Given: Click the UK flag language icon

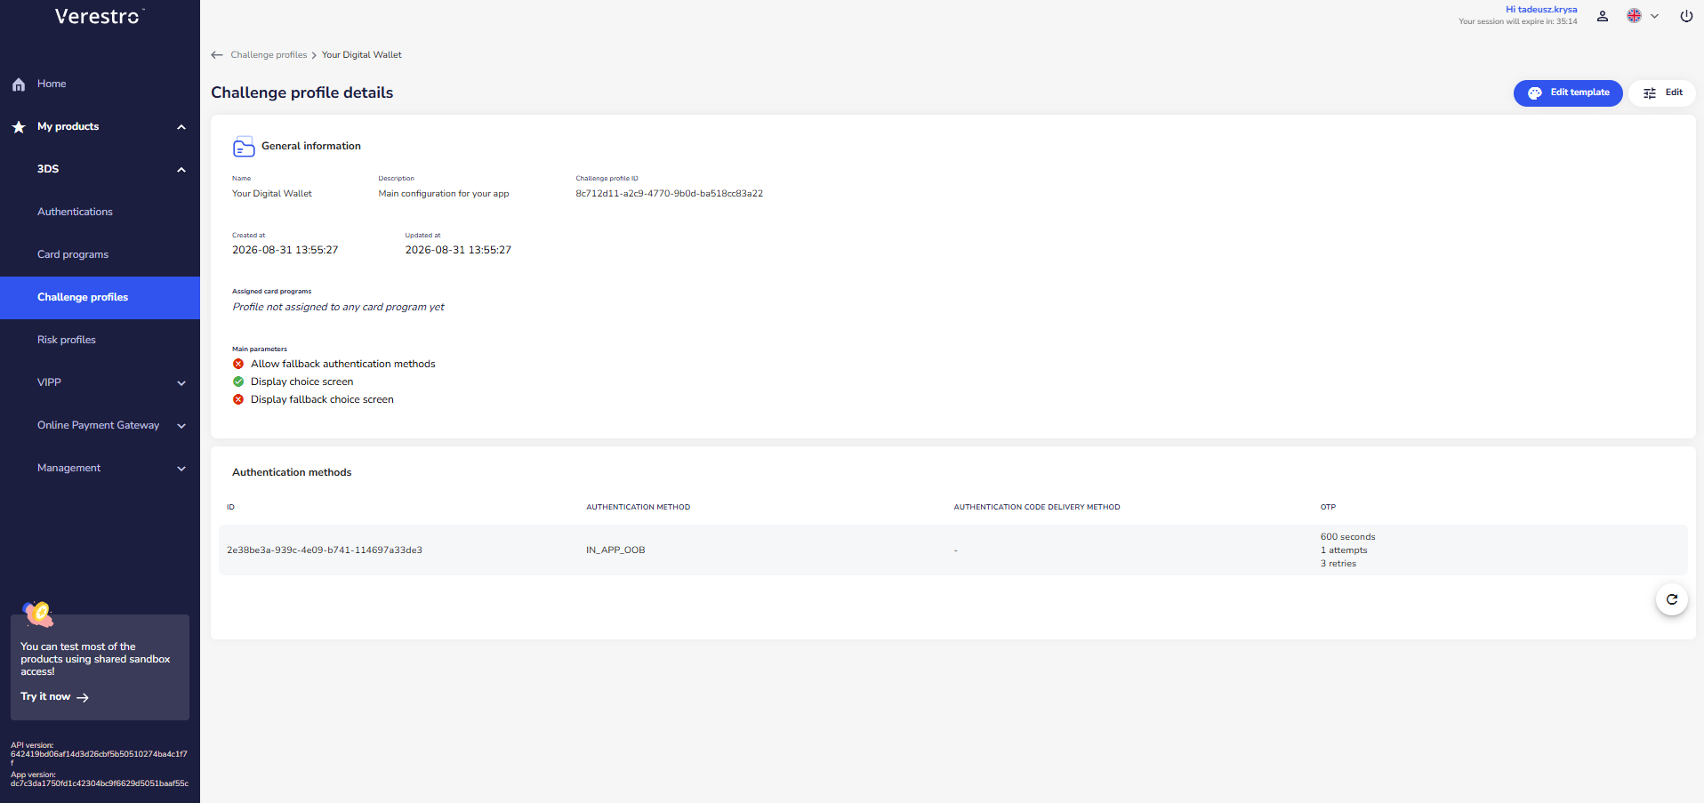Looking at the screenshot, I should pyautogui.click(x=1635, y=16).
